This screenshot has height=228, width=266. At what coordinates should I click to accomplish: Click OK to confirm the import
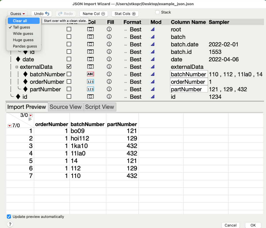253,225
